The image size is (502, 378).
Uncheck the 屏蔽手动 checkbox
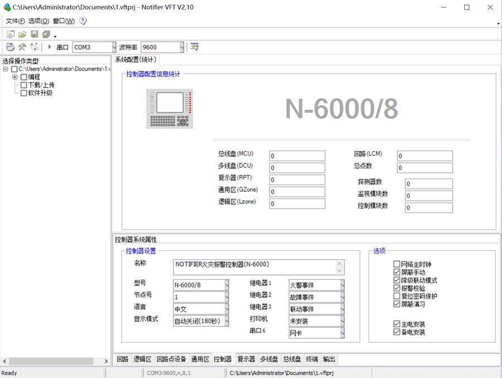pos(397,272)
